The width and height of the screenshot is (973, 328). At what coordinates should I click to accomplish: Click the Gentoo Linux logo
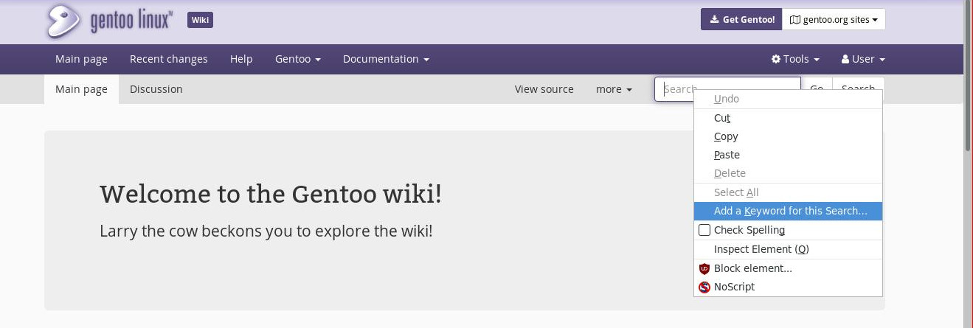(x=110, y=21)
